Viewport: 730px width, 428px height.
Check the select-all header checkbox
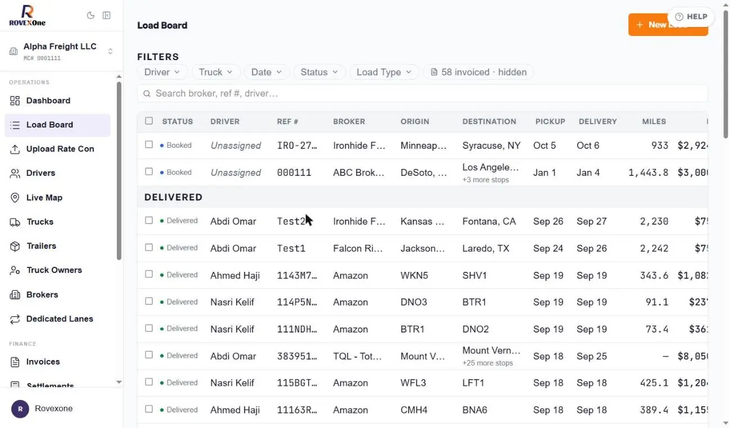[x=149, y=121]
